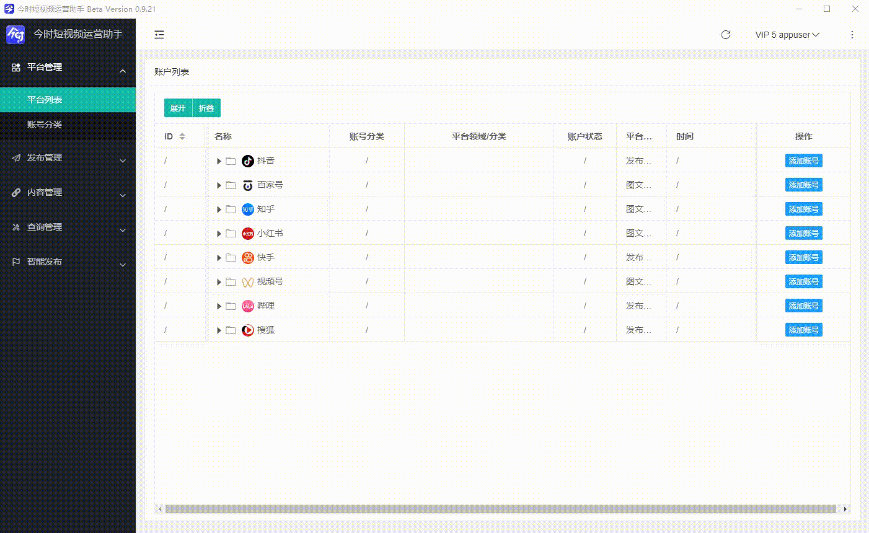The image size is (869, 533).
Task: Expand the 发布管理 sidebar menu
Action: tap(68, 158)
